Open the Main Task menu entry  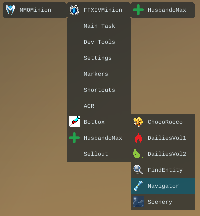pos(99,26)
